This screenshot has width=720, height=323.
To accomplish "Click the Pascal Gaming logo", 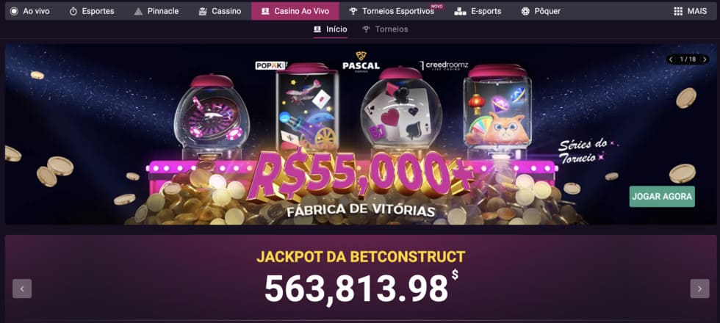I will (x=361, y=61).
